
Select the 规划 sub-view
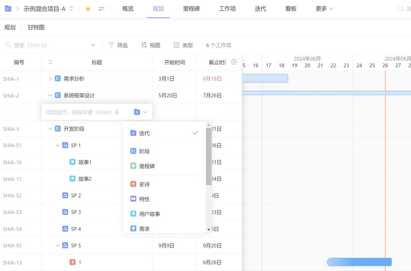click(10, 27)
